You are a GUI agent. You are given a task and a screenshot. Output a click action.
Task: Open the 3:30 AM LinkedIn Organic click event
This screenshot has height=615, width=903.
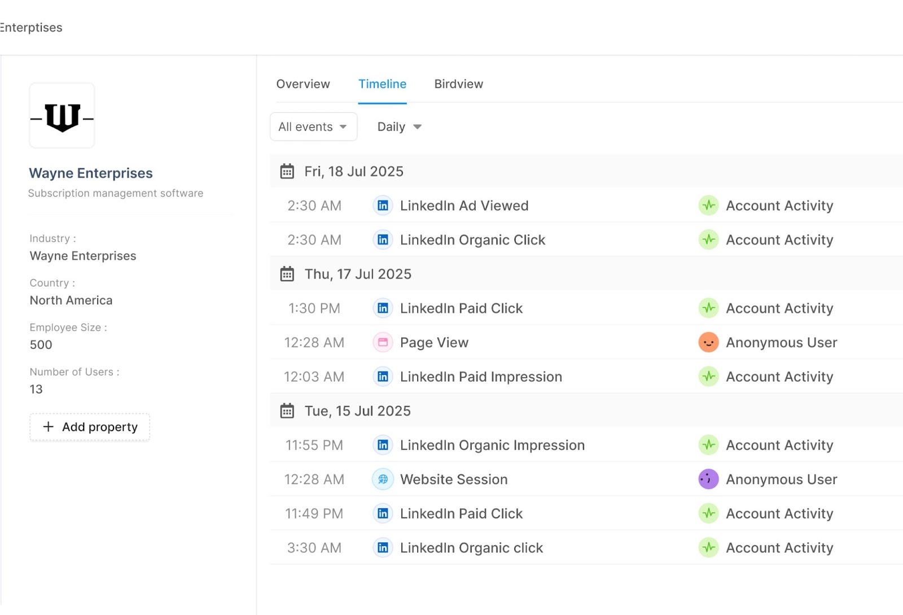point(471,548)
